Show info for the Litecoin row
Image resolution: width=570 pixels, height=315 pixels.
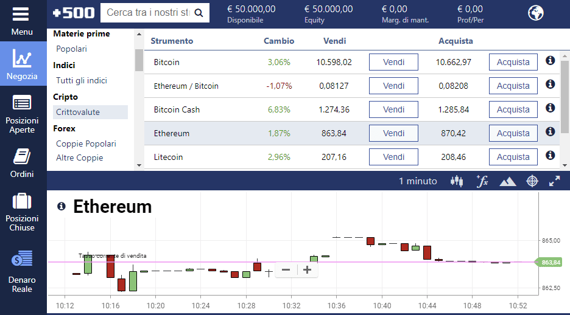point(550,155)
